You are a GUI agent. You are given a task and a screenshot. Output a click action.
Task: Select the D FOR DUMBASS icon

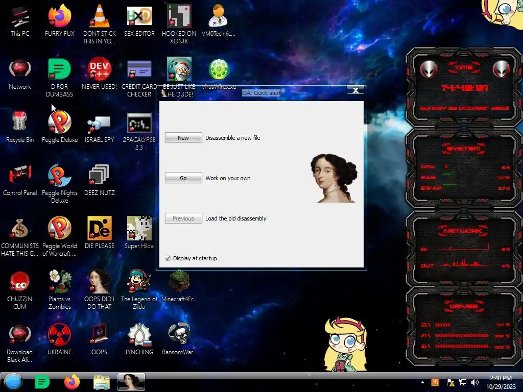click(x=59, y=78)
